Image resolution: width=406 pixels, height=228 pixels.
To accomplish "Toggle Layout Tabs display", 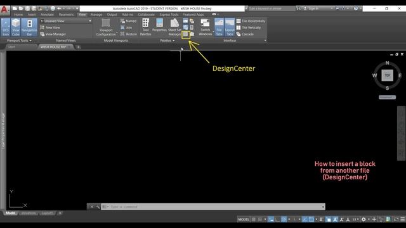I will coord(230,27).
